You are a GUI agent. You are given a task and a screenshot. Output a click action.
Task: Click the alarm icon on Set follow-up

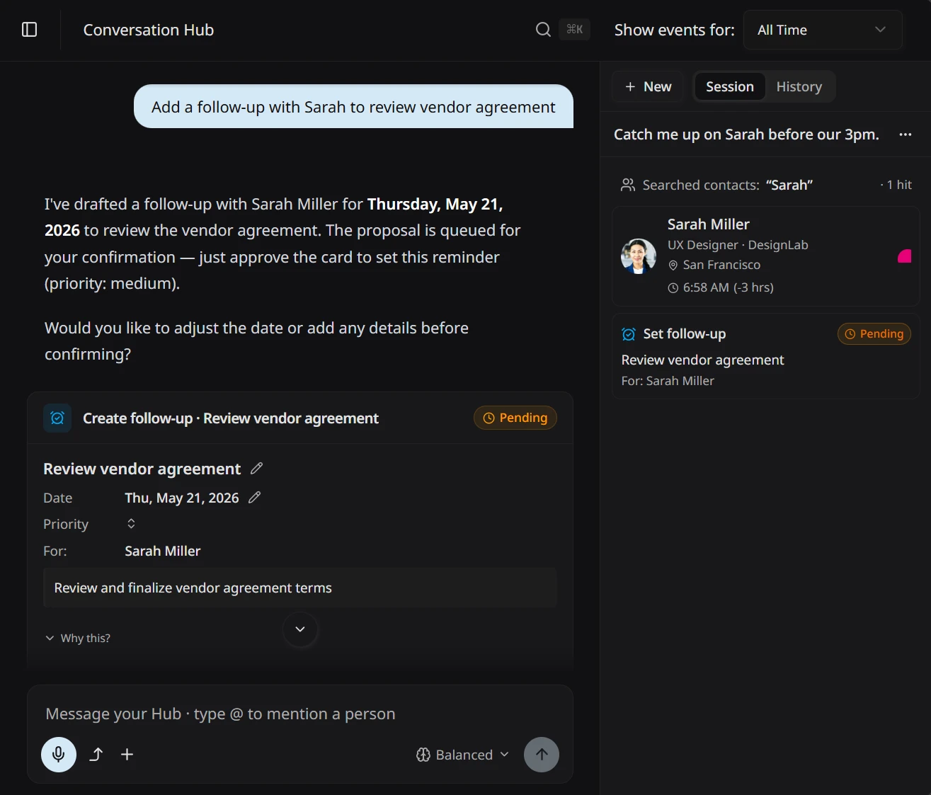(x=629, y=334)
